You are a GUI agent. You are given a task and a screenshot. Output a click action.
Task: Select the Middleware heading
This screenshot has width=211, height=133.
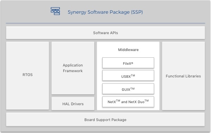(x=128, y=50)
